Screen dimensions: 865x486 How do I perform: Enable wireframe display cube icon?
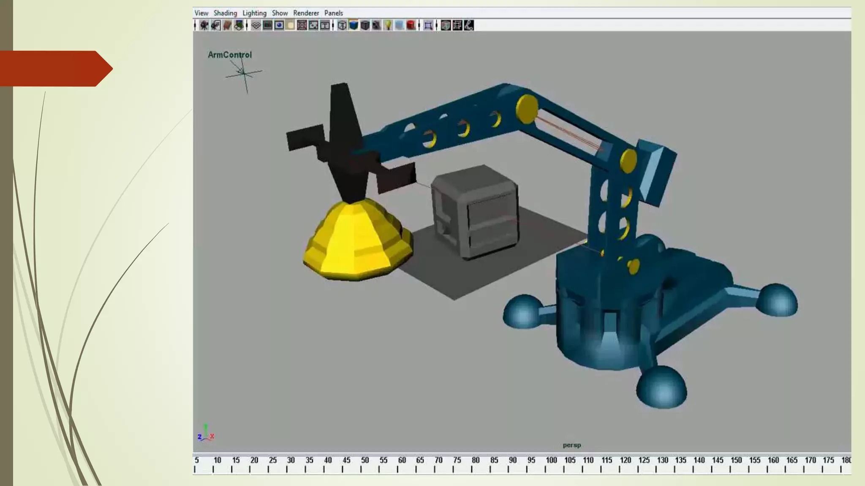pyautogui.click(x=342, y=26)
